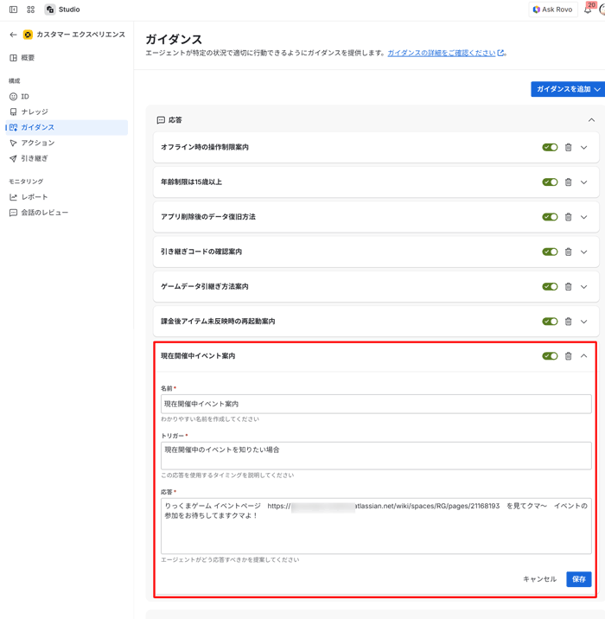Click the カスタマー エクスペリエンス project icon

click(x=28, y=35)
